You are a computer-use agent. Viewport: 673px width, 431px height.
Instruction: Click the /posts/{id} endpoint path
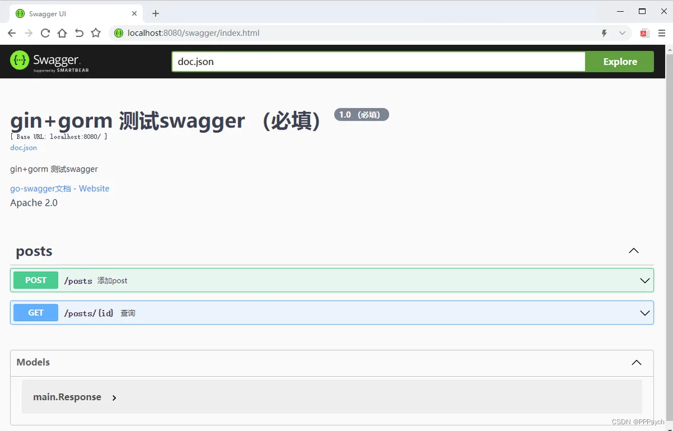tap(89, 313)
